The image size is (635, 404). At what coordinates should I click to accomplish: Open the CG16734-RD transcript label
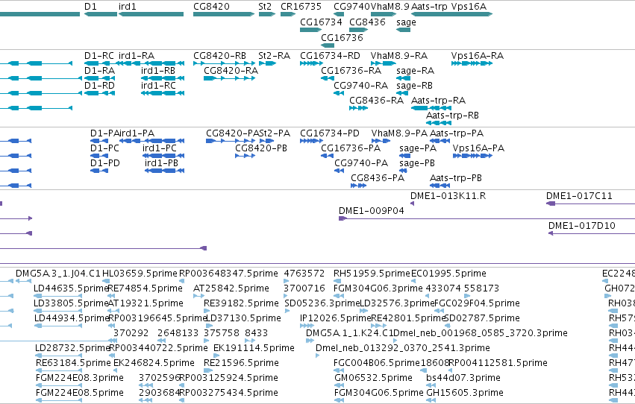click(330, 55)
